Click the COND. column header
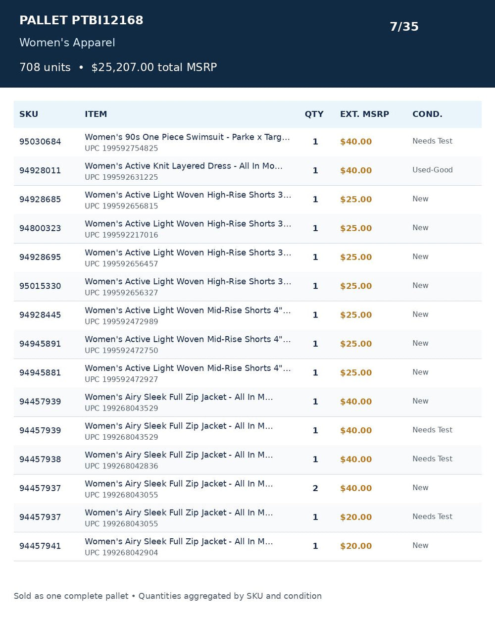 click(427, 114)
